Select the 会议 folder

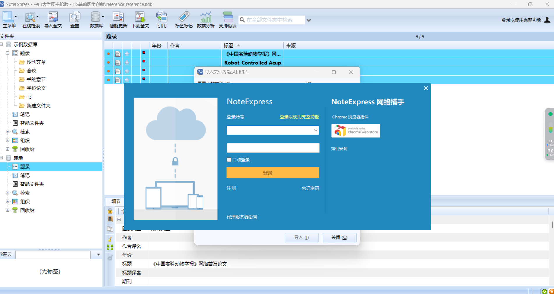[x=31, y=71]
